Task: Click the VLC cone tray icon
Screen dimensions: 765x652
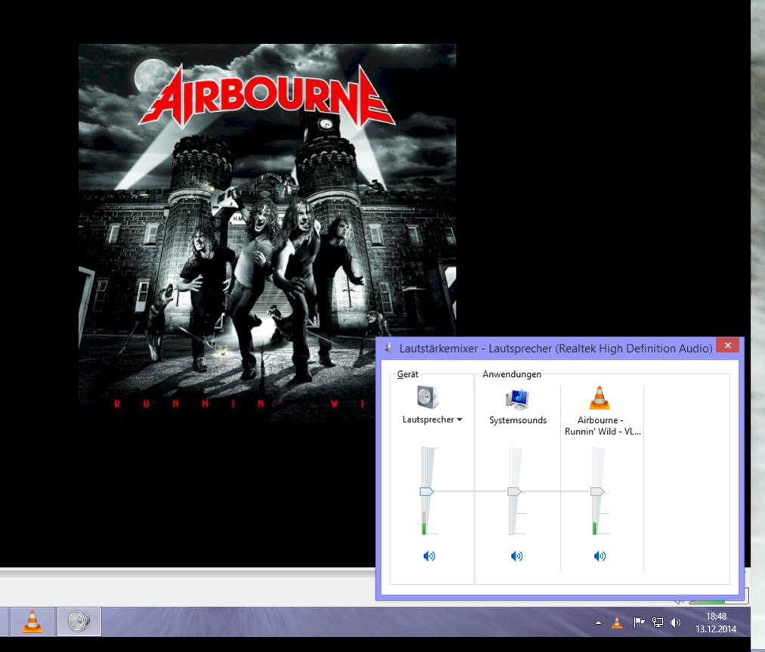Action: coord(617,623)
